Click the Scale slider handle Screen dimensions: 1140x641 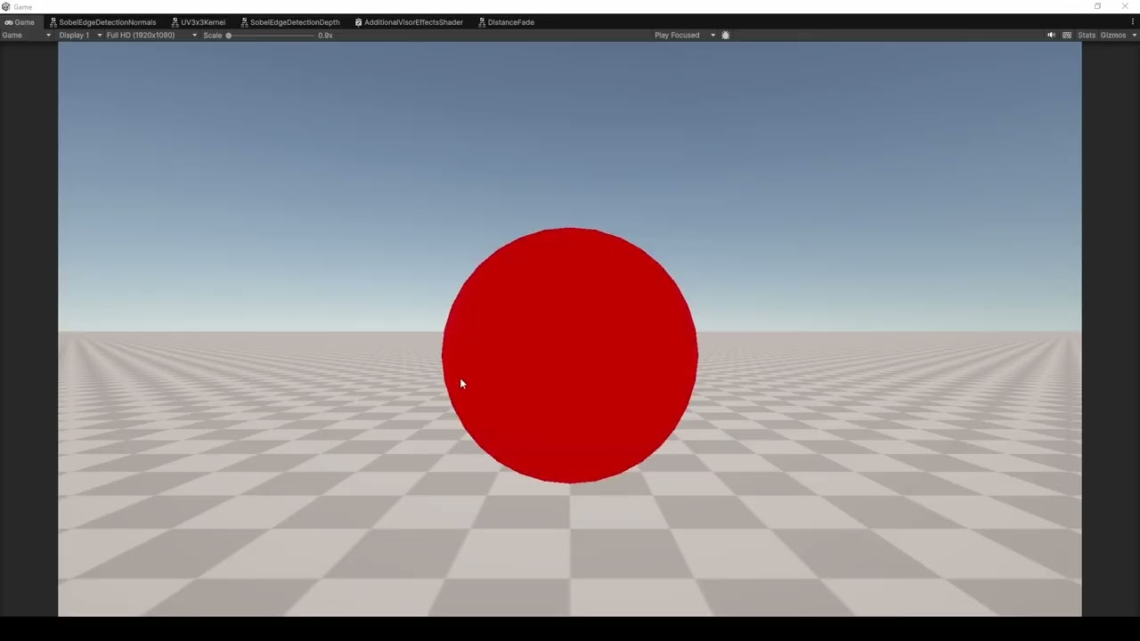(x=229, y=36)
